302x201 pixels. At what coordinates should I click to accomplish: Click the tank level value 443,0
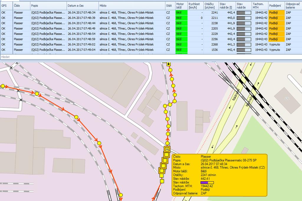point(231,18)
